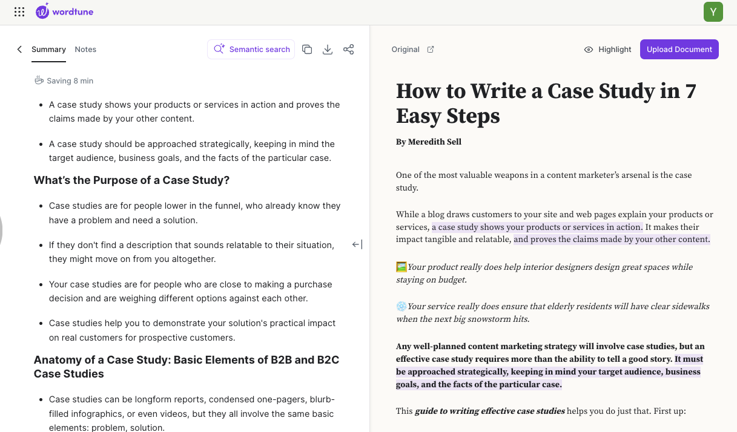
Task: Open sharing options with the share icon
Action: 349,49
